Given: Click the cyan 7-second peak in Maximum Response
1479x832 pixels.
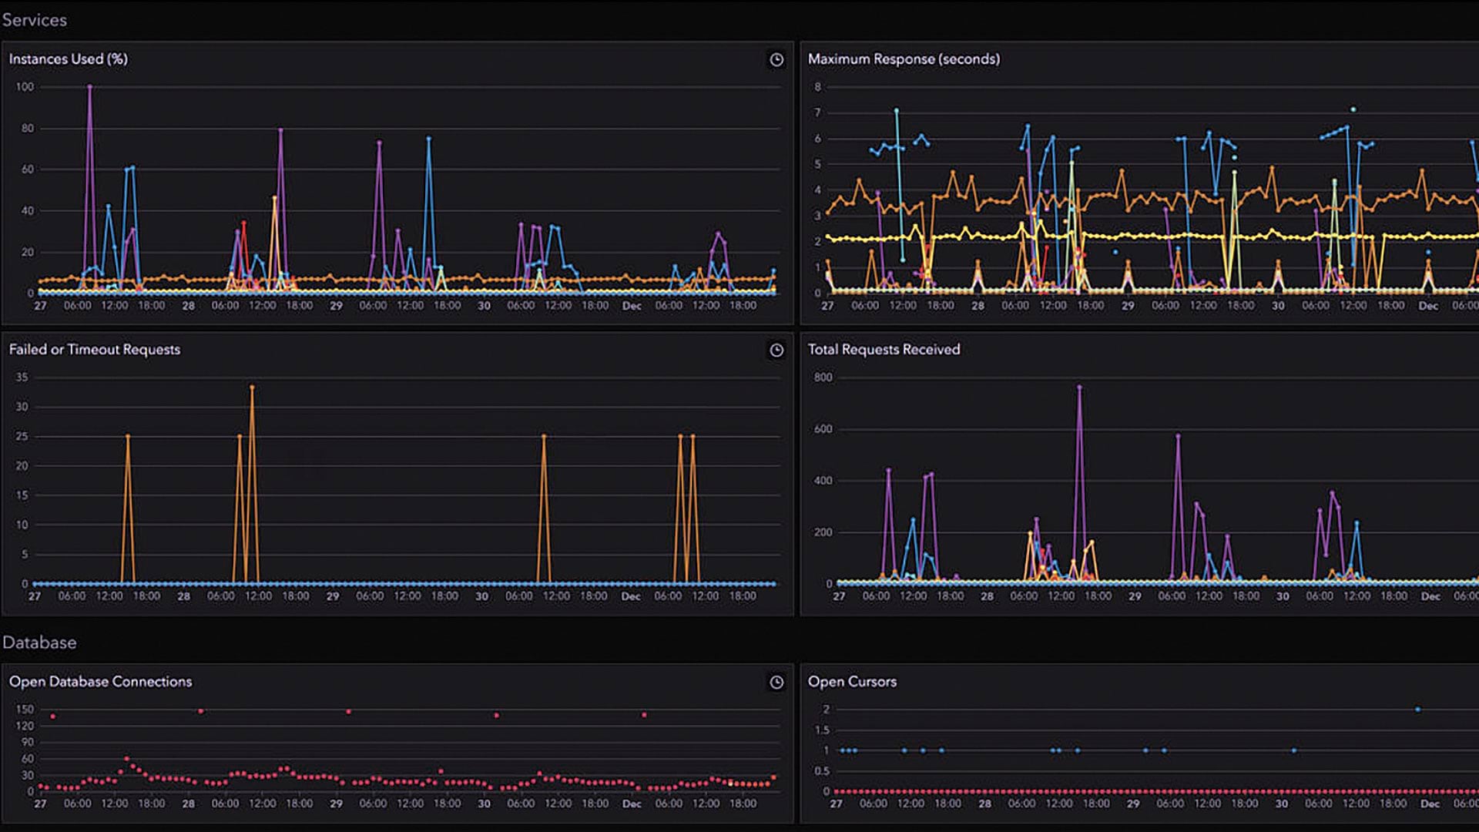Looking at the screenshot, I should click(x=897, y=111).
